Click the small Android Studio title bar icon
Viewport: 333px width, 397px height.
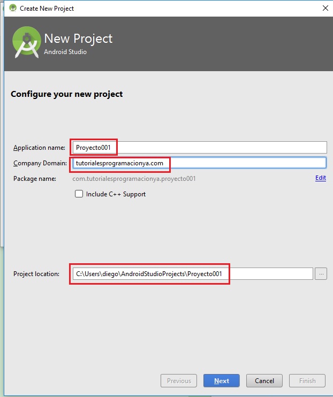click(13, 8)
